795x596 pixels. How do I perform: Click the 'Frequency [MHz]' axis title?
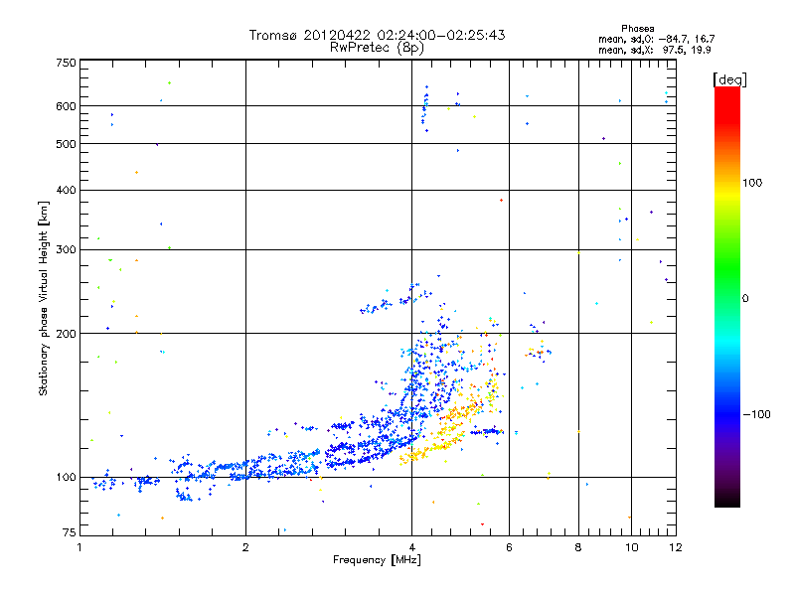(x=377, y=560)
